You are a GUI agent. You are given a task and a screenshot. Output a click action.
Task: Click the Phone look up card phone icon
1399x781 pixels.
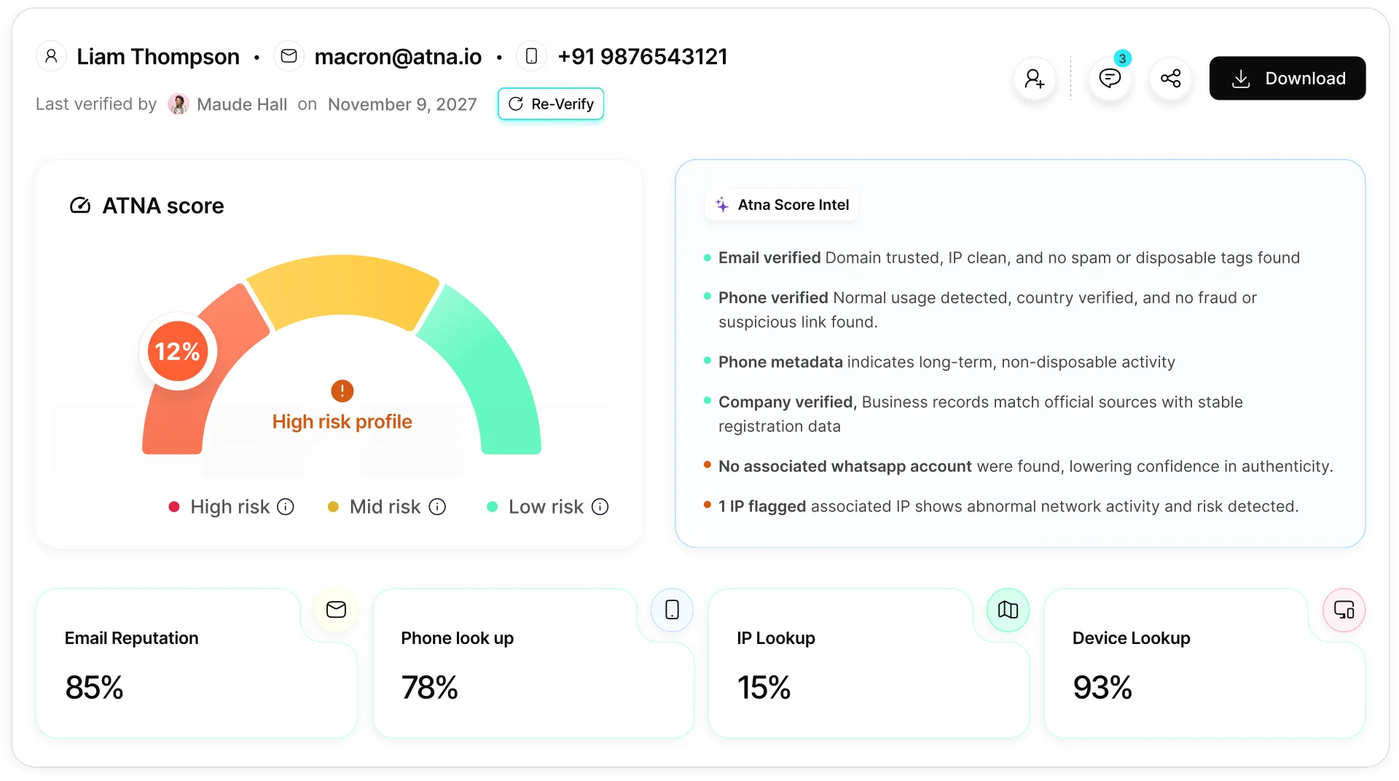coord(672,610)
